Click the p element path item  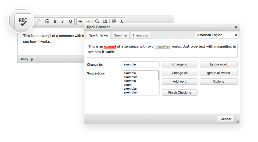pyautogui.click(x=32, y=59)
